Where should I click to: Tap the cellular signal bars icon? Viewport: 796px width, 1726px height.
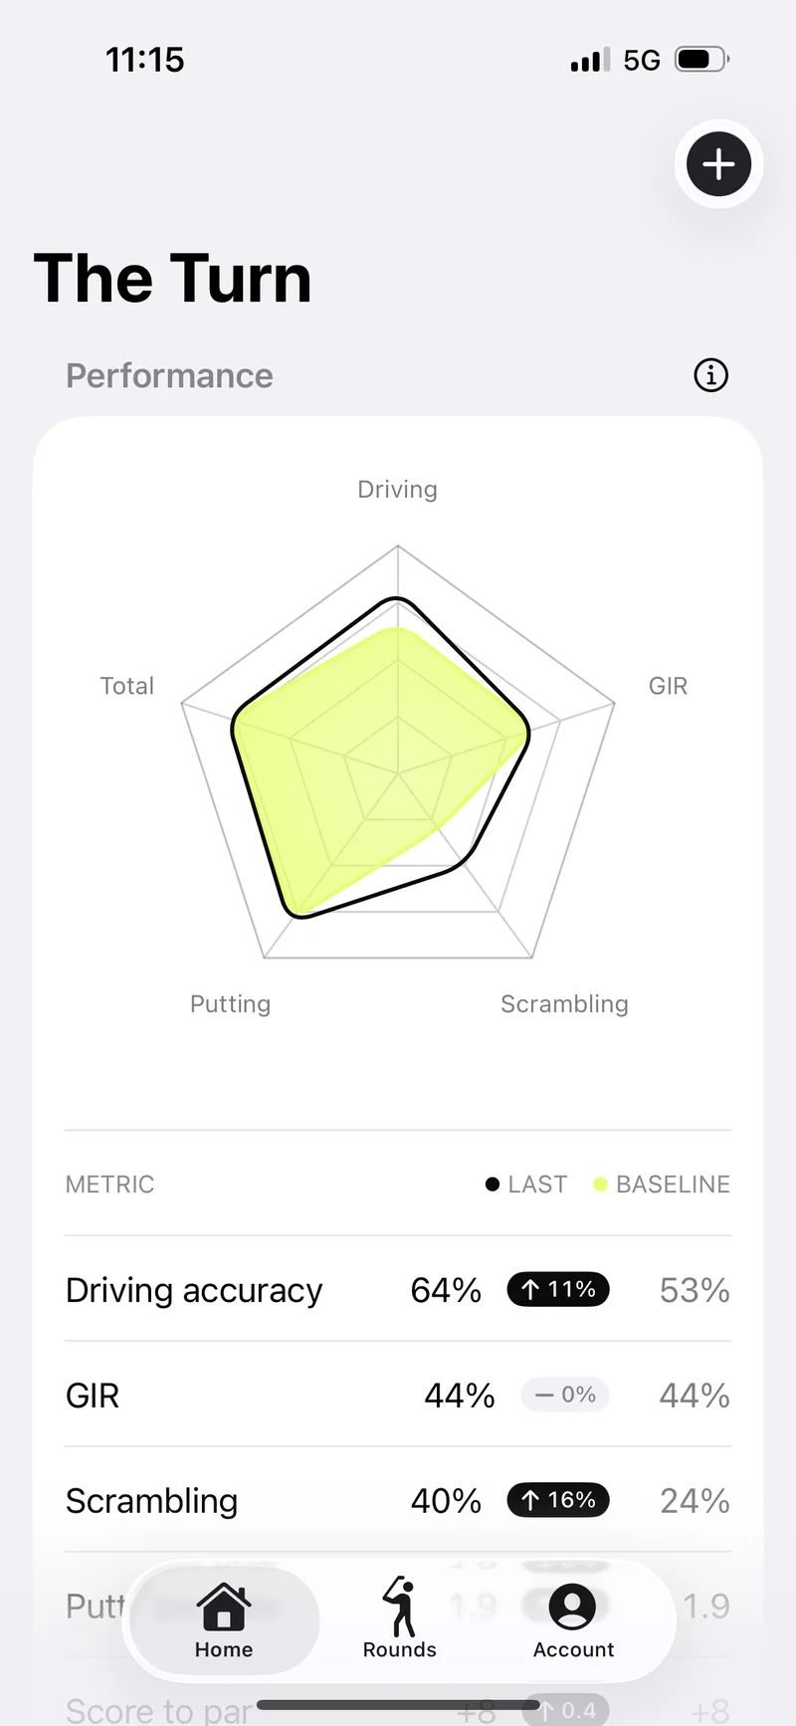590,60
